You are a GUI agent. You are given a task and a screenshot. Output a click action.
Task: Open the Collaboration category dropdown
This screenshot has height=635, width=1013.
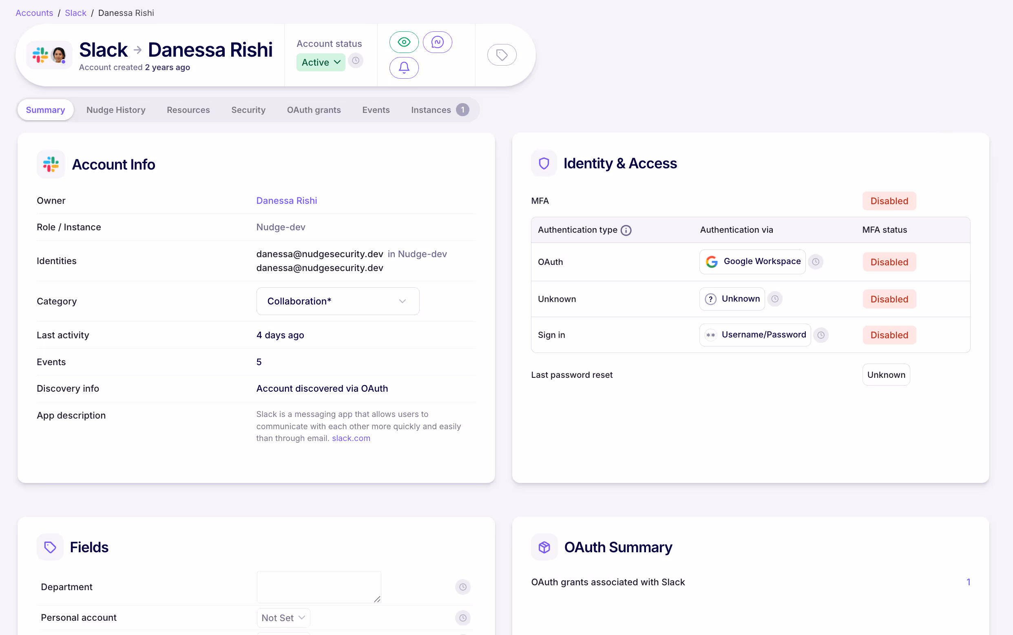(x=337, y=301)
